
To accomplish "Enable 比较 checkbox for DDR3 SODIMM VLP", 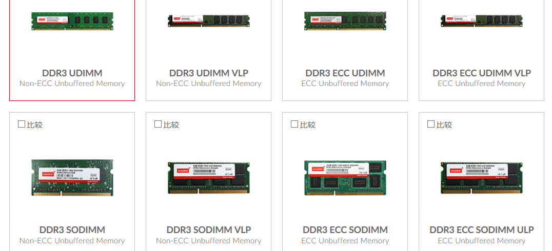I will tap(158, 124).
